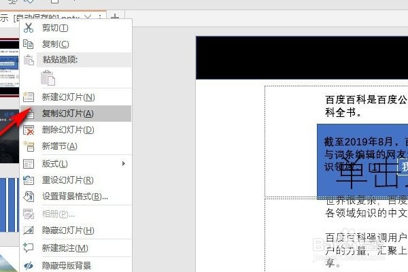
Task: Select the dark photo slide thumbnail
Action: click(x=10, y=137)
